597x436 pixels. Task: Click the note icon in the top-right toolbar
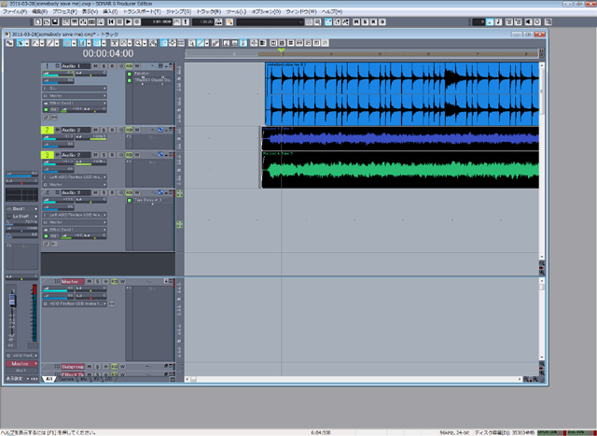point(498,22)
